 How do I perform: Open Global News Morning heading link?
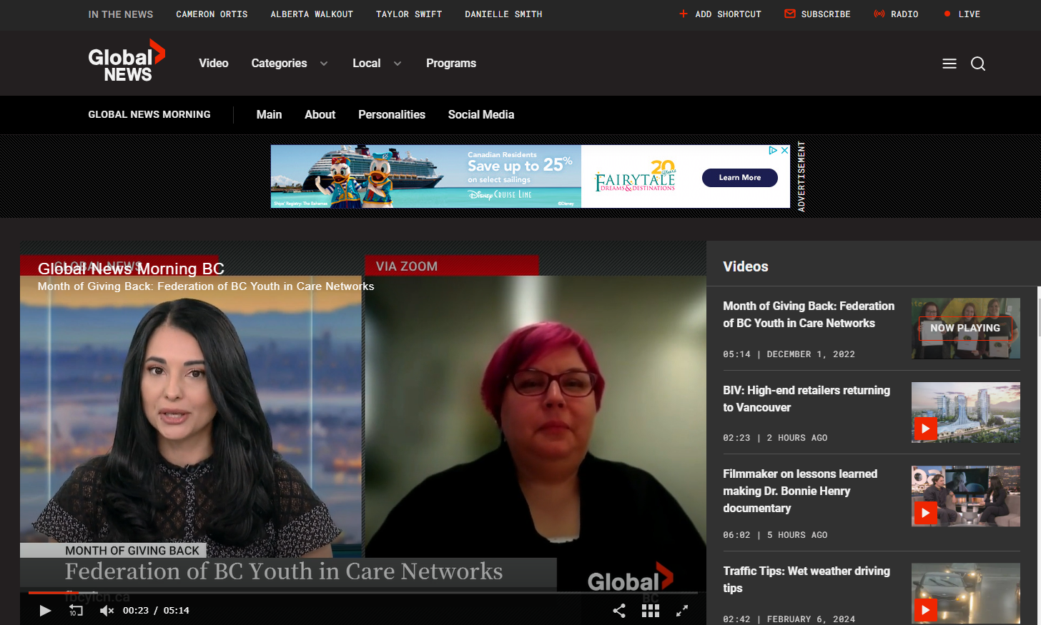coord(149,114)
